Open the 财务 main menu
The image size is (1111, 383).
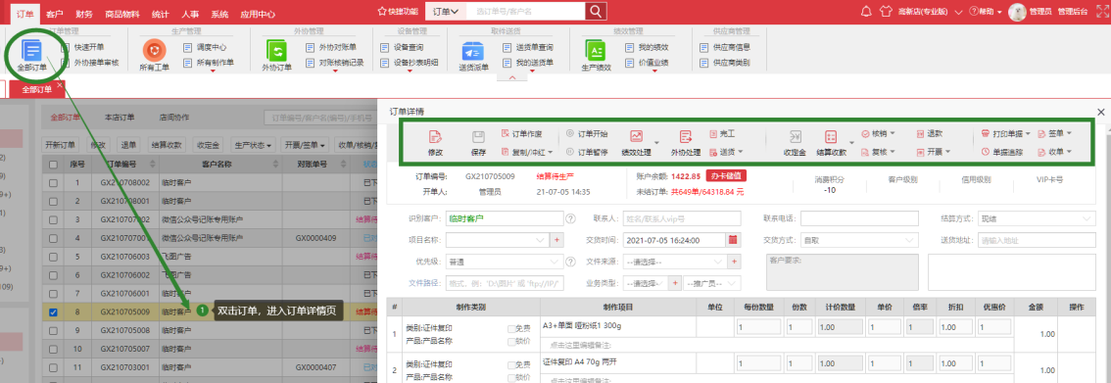click(83, 13)
